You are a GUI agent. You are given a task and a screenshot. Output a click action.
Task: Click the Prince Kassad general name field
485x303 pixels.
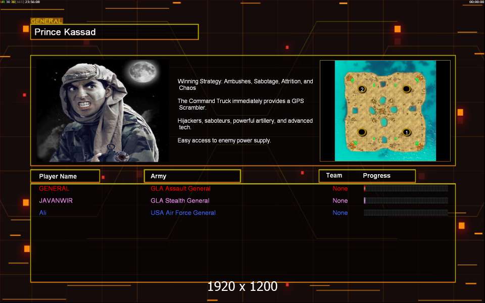tap(114, 32)
